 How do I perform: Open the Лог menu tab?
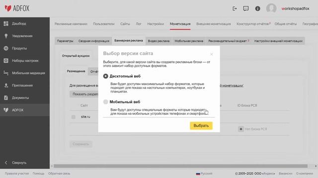139,24
